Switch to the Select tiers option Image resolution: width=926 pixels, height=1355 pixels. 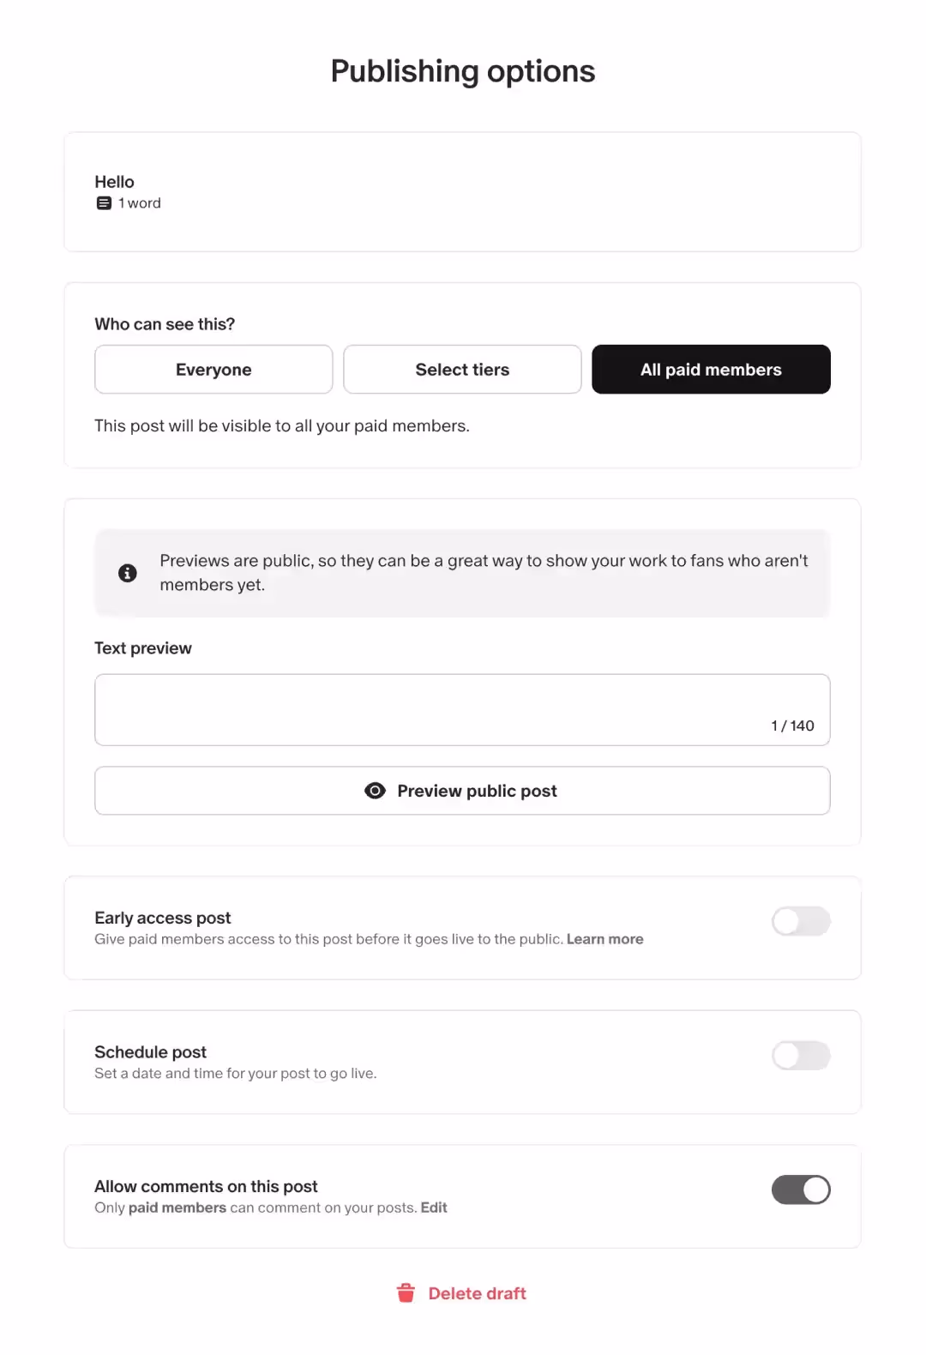point(462,369)
